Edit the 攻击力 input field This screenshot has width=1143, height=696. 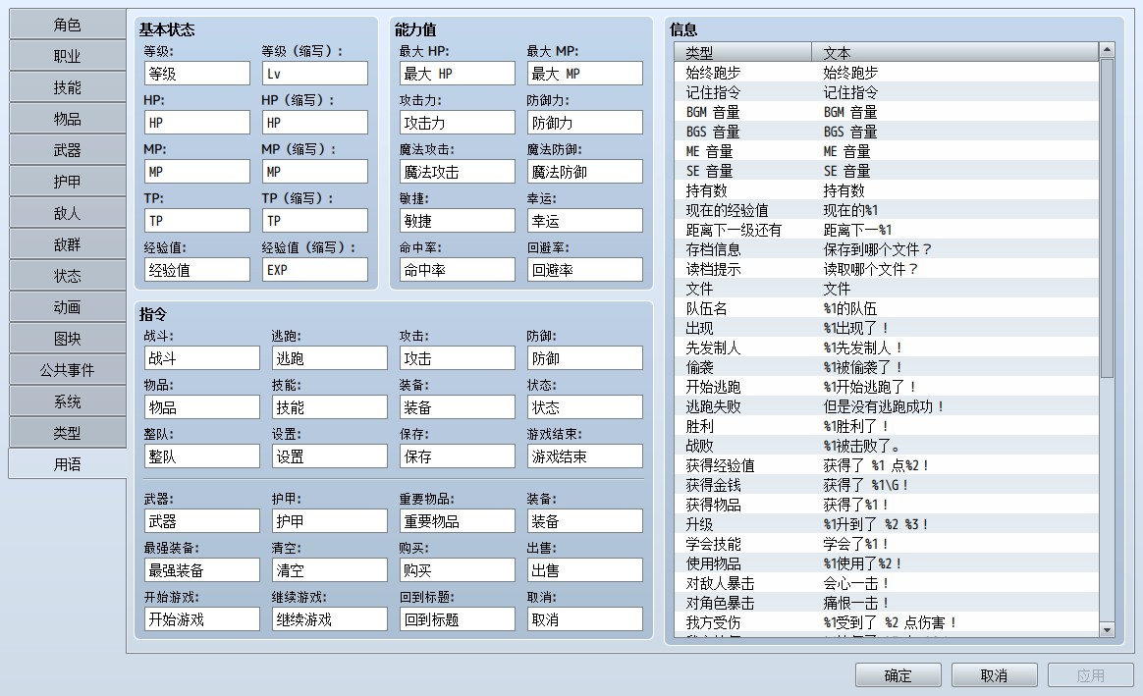(x=457, y=123)
